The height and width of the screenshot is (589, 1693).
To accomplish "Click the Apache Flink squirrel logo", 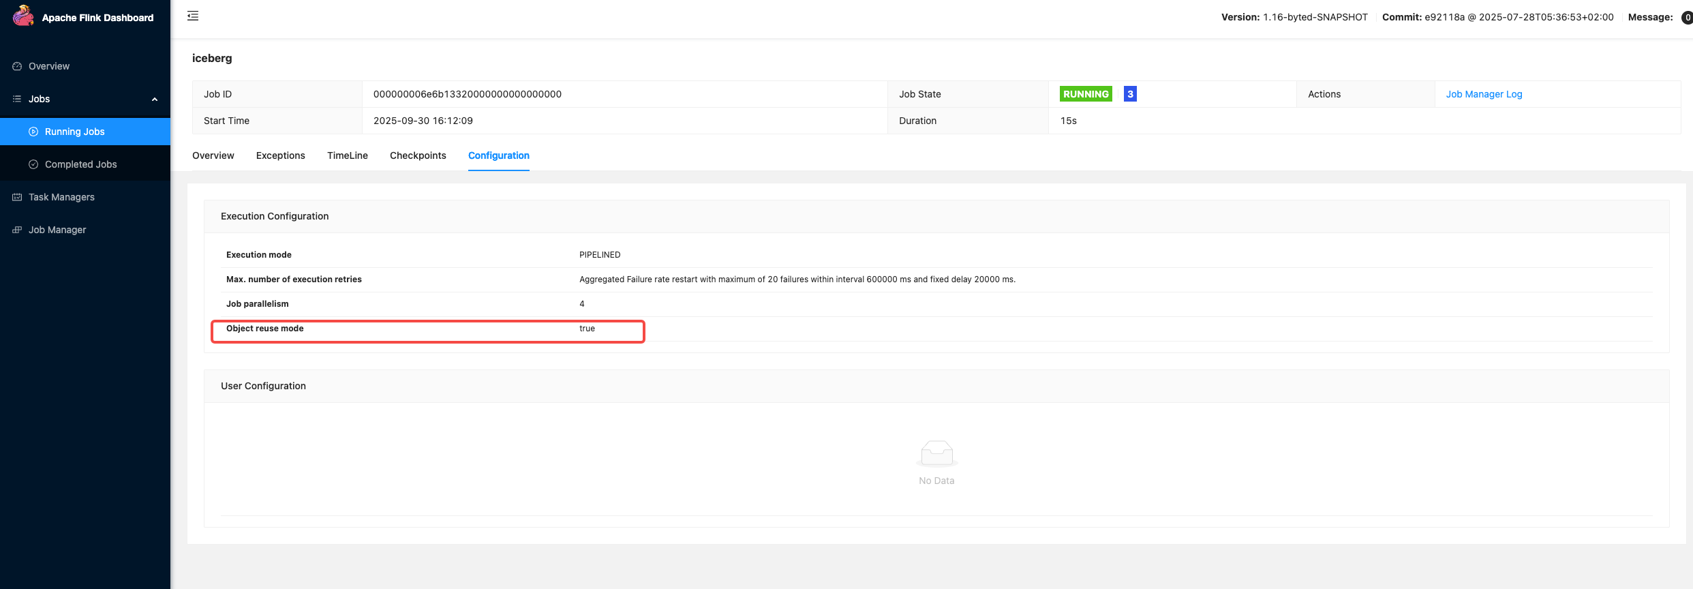I will click(x=23, y=16).
